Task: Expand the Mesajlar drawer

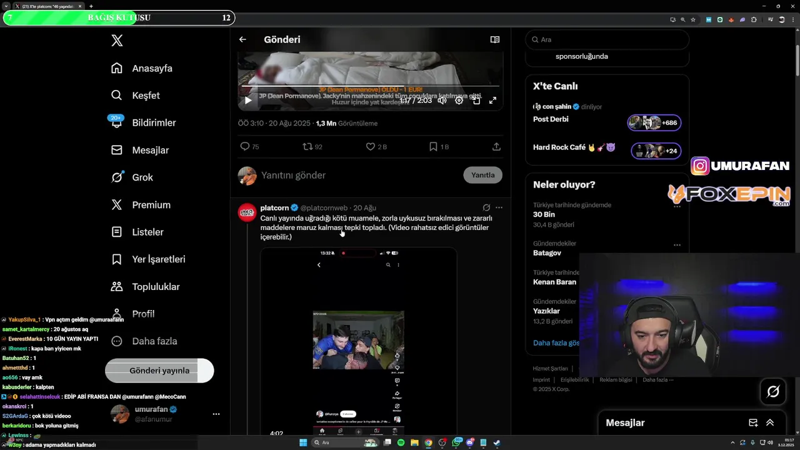Action: 770,422
